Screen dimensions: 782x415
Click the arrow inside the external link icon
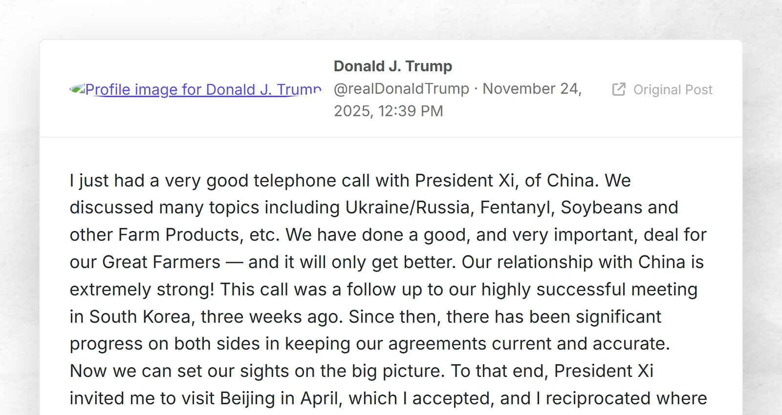[x=622, y=87]
